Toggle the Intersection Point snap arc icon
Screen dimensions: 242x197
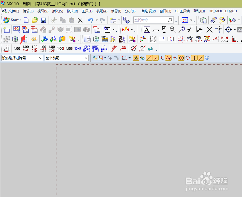click(x=175, y=58)
